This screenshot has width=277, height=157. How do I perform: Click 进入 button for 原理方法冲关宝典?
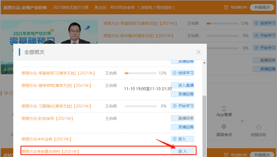(x=182, y=139)
